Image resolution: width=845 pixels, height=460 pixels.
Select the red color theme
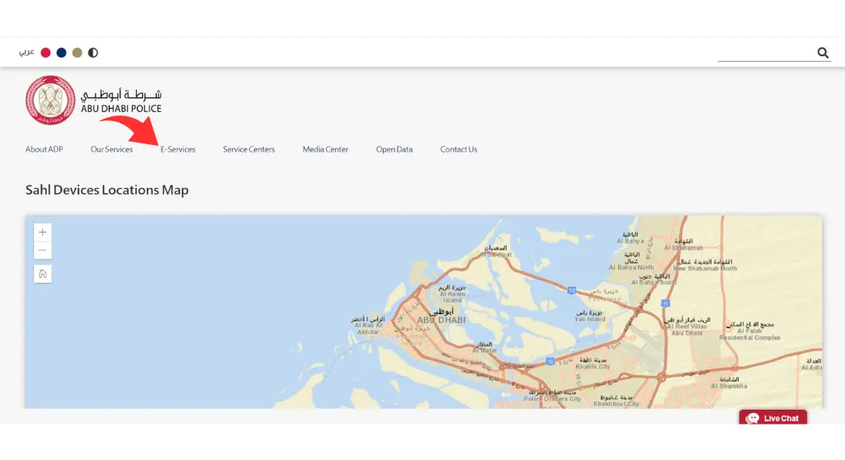pos(46,53)
